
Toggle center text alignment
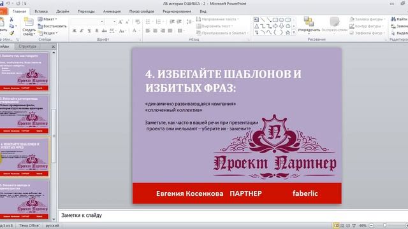pyautogui.click(x=155, y=31)
